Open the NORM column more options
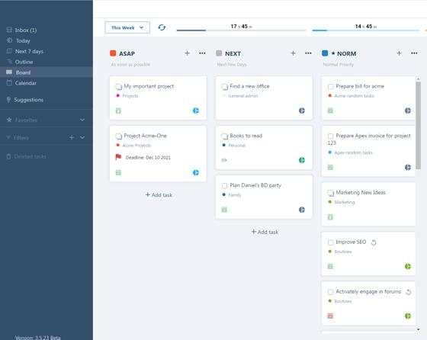This screenshot has width=427, height=340. pyautogui.click(x=414, y=53)
